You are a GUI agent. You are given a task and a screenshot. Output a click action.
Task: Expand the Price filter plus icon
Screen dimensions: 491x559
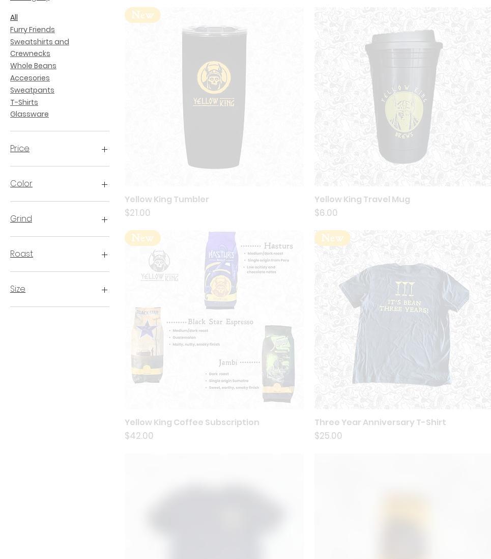[104, 149]
